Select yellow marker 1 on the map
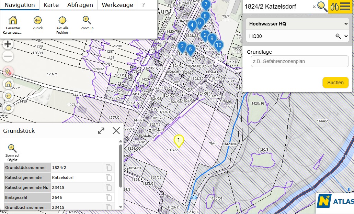Screen dimensions: 354x214 [x=179, y=140]
